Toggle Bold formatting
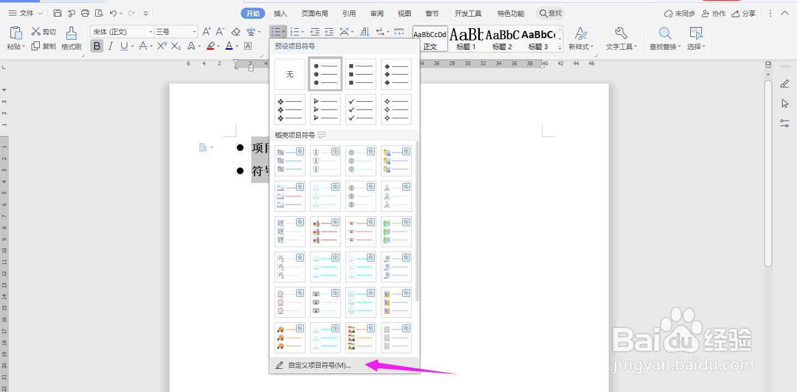 coord(97,46)
